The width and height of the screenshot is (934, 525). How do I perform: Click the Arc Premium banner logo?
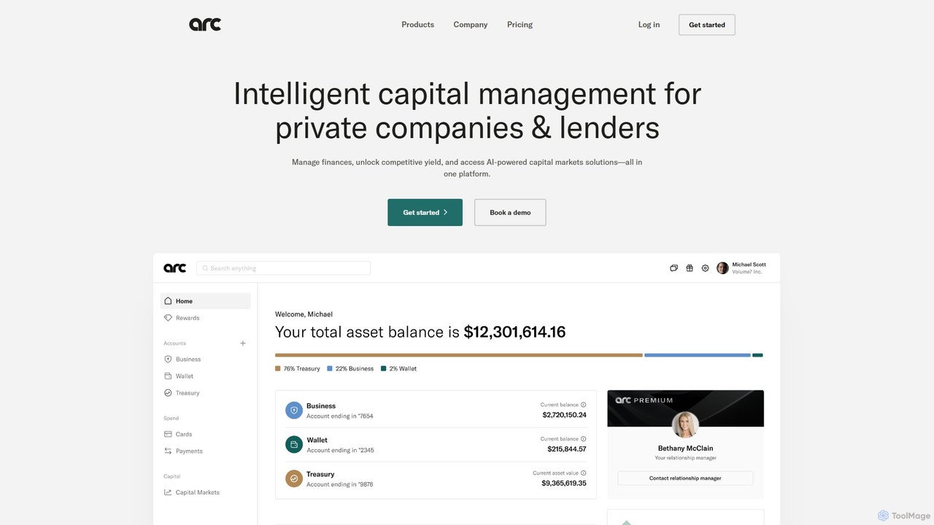click(644, 400)
